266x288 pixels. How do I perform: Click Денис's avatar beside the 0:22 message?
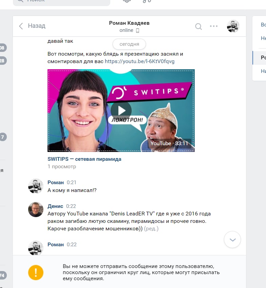point(36,209)
